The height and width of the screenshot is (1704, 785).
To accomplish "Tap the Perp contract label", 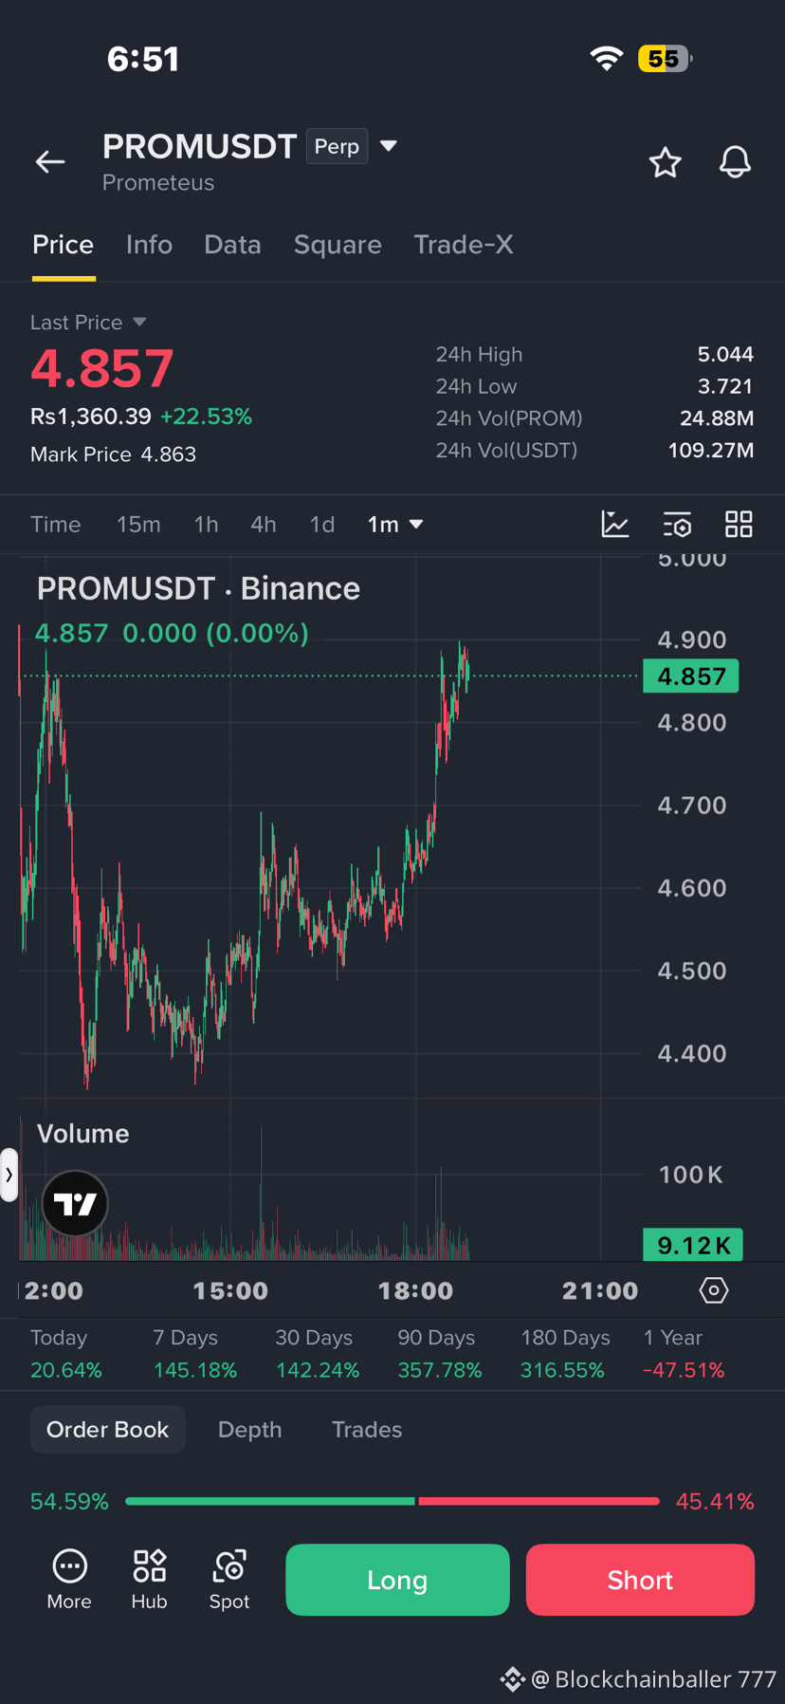I will [337, 146].
